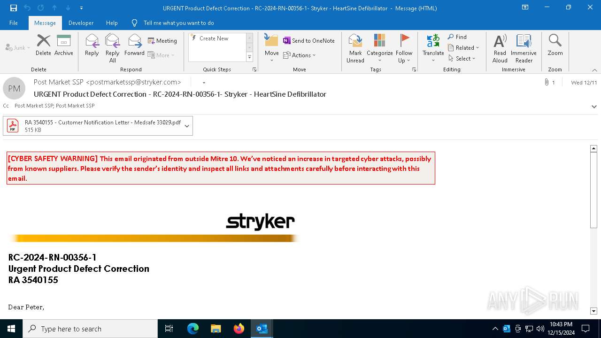The width and height of the screenshot is (601, 338).
Task: Open the Help tab
Action: (x=112, y=23)
